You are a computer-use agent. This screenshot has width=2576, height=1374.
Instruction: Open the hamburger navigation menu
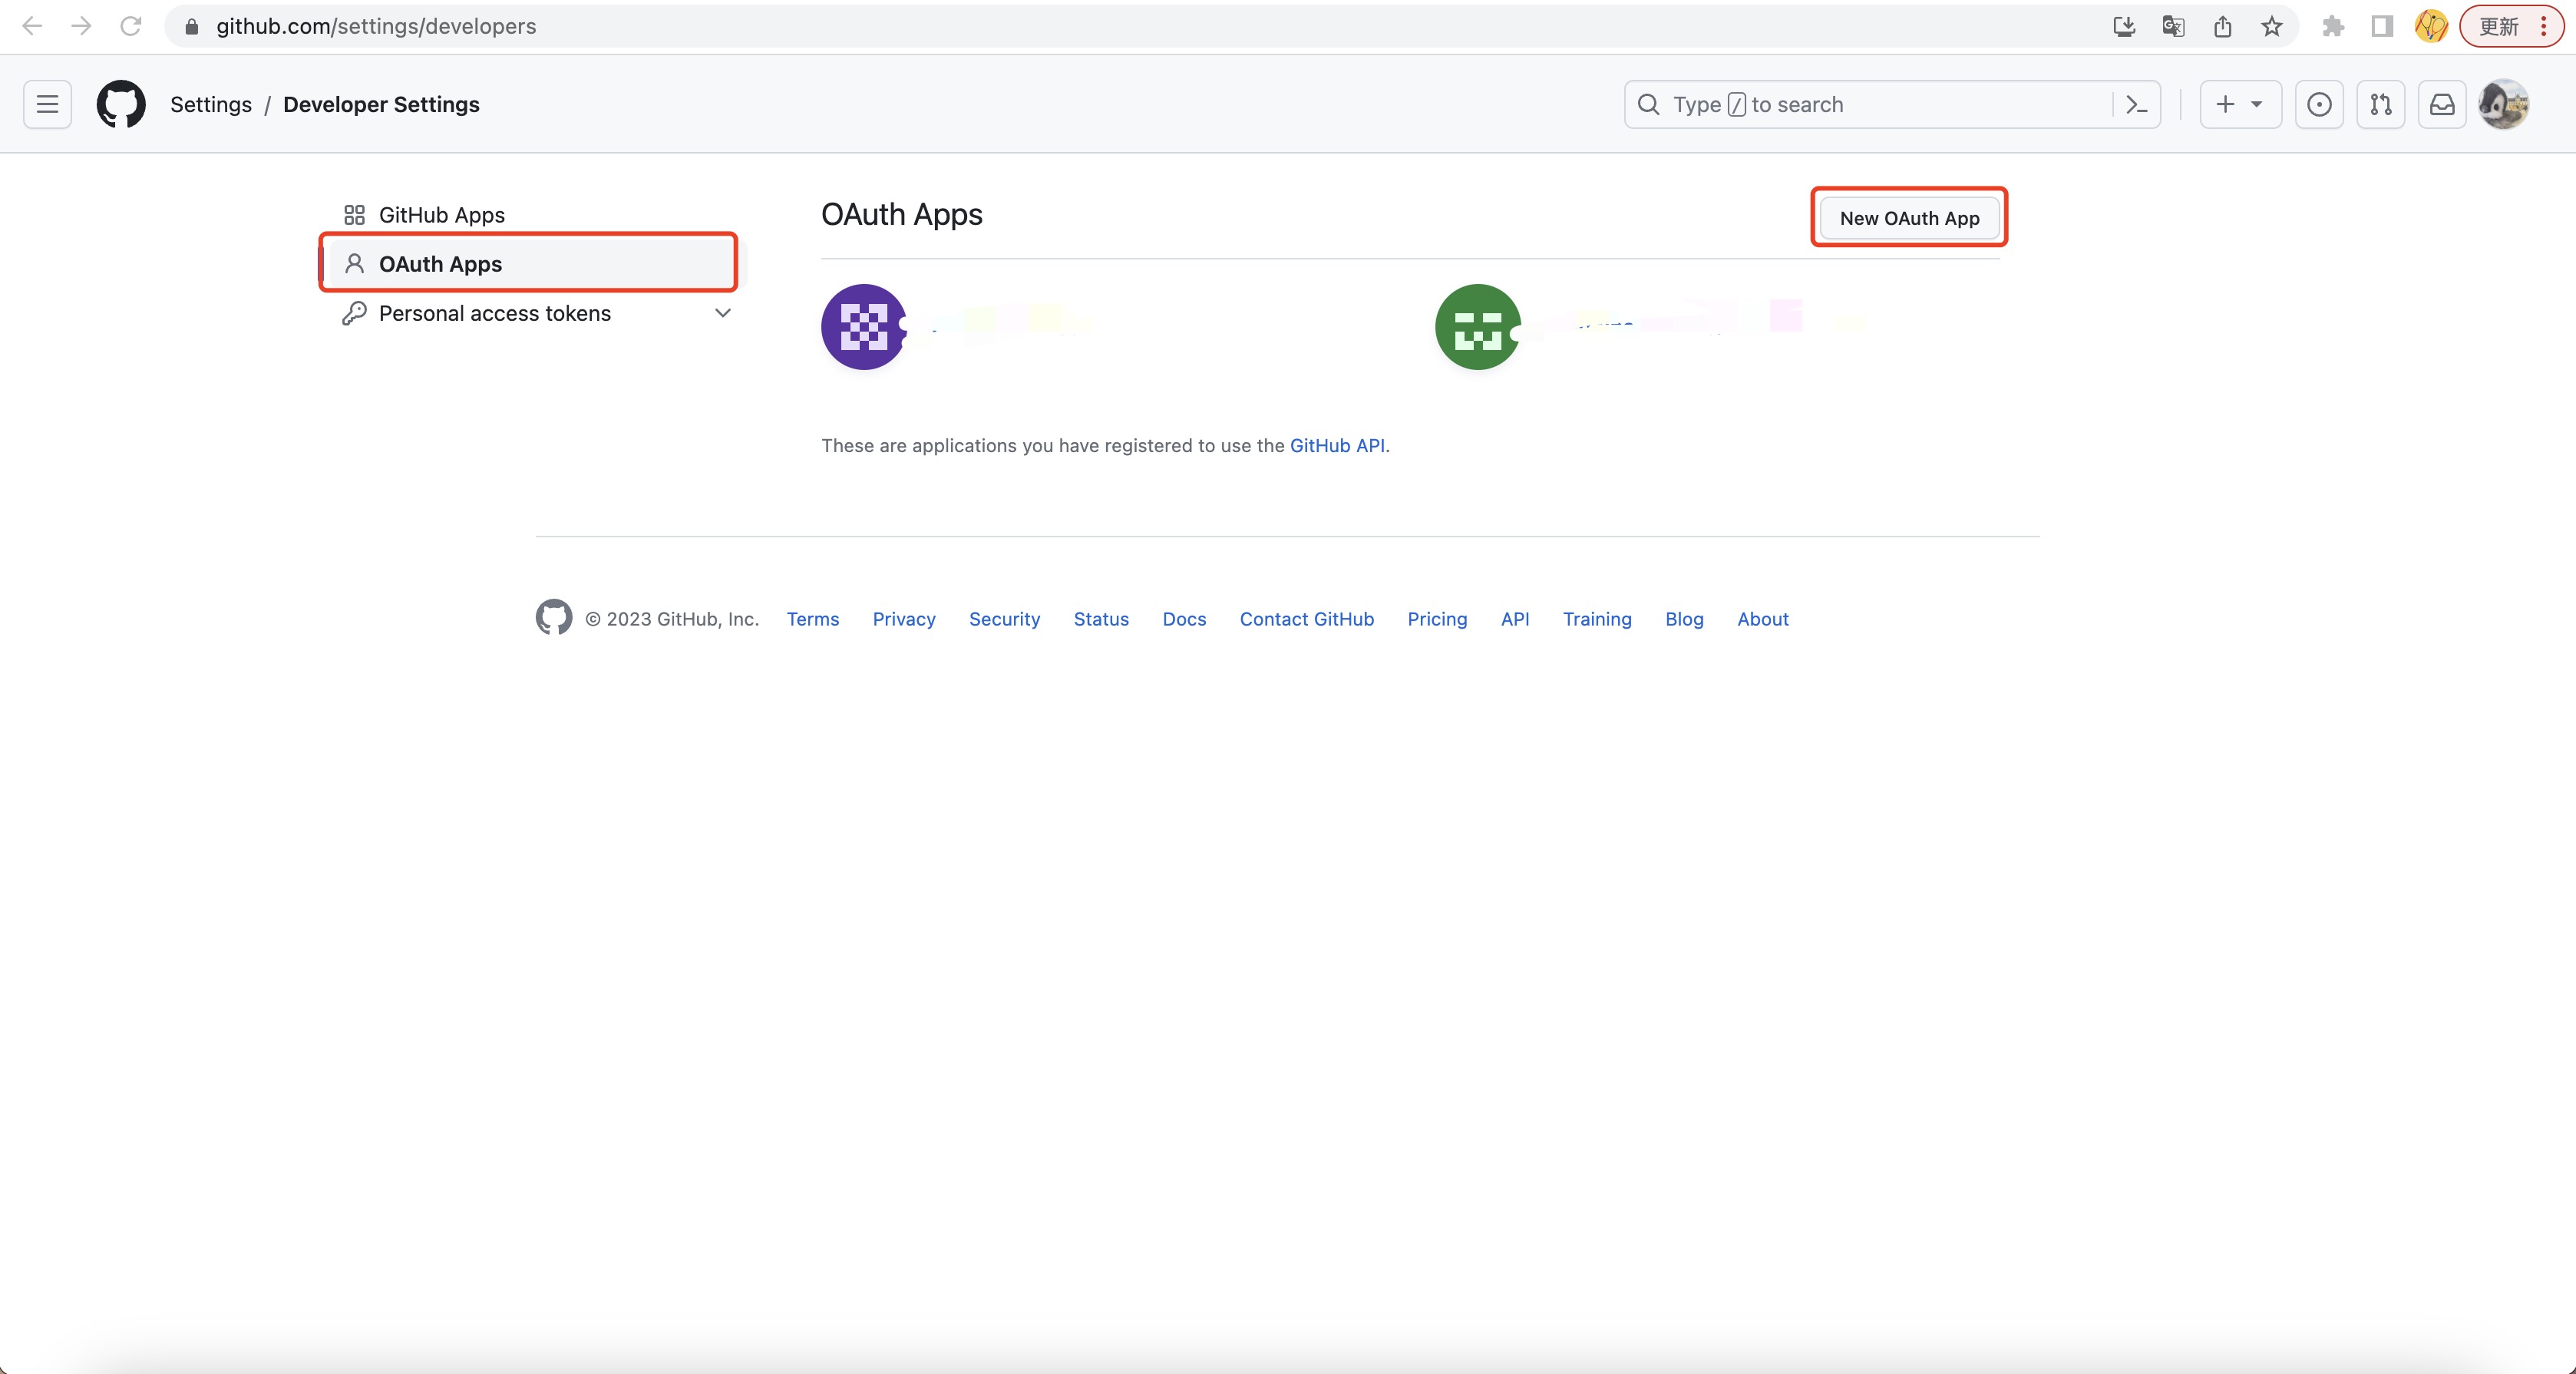(47, 104)
